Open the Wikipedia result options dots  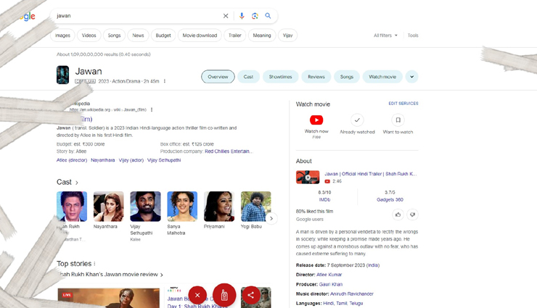[152, 109]
